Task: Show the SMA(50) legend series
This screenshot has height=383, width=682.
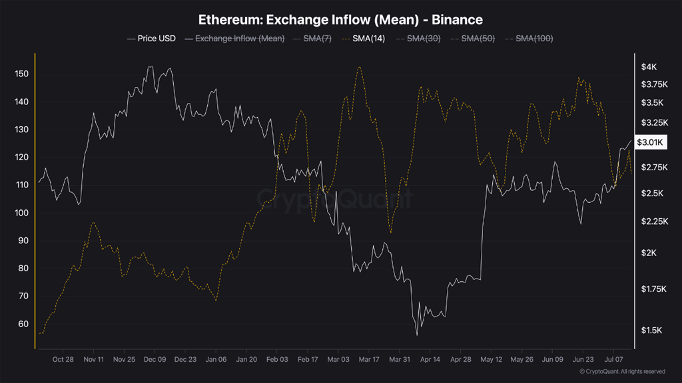Action: tap(473, 39)
